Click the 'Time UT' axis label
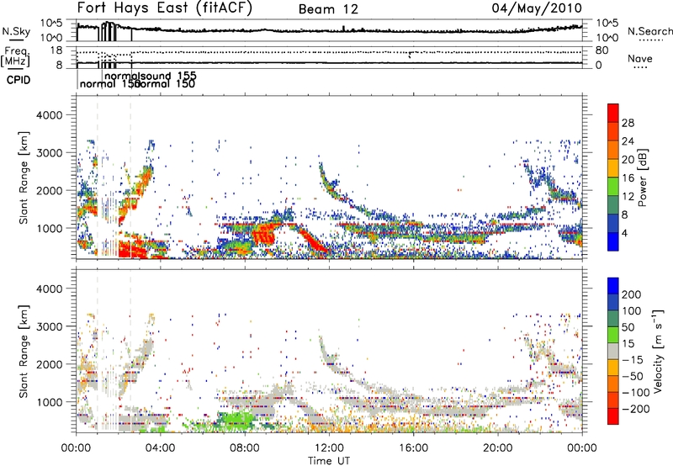 (329, 461)
